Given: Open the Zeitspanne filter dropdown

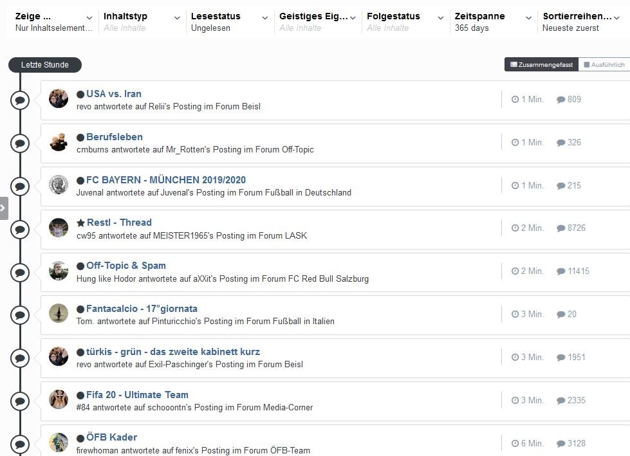Looking at the screenshot, I should [493, 22].
